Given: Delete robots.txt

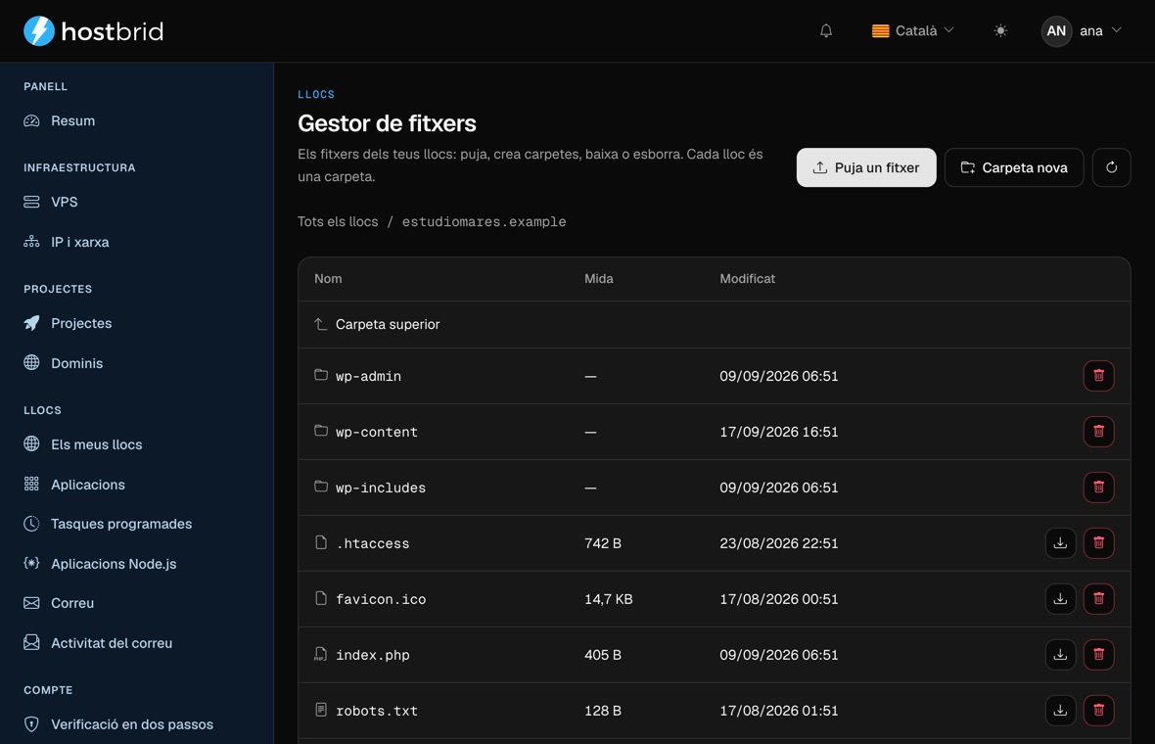Looking at the screenshot, I should tap(1098, 710).
